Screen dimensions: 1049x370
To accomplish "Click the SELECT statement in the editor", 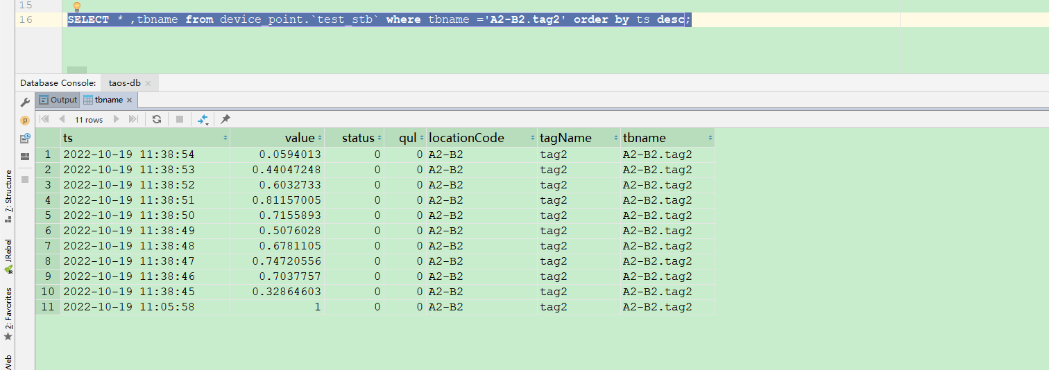I will (x=379, y=19).
